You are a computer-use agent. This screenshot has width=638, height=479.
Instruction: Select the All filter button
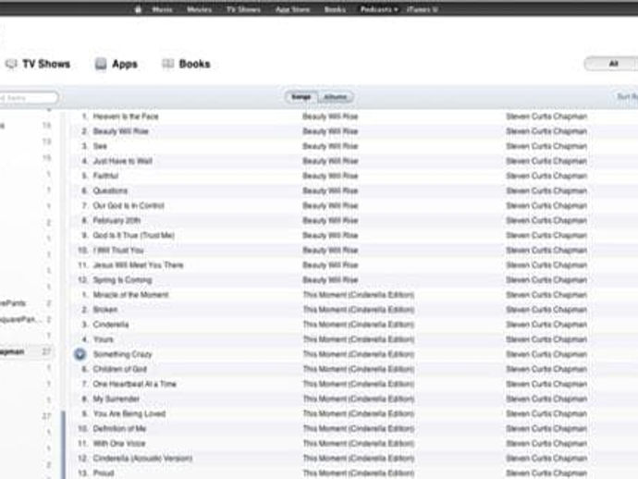[x=613, y=64]
